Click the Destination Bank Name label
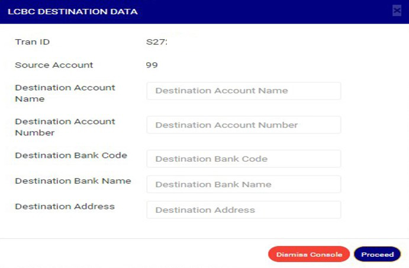 click(x=73, y=181)
